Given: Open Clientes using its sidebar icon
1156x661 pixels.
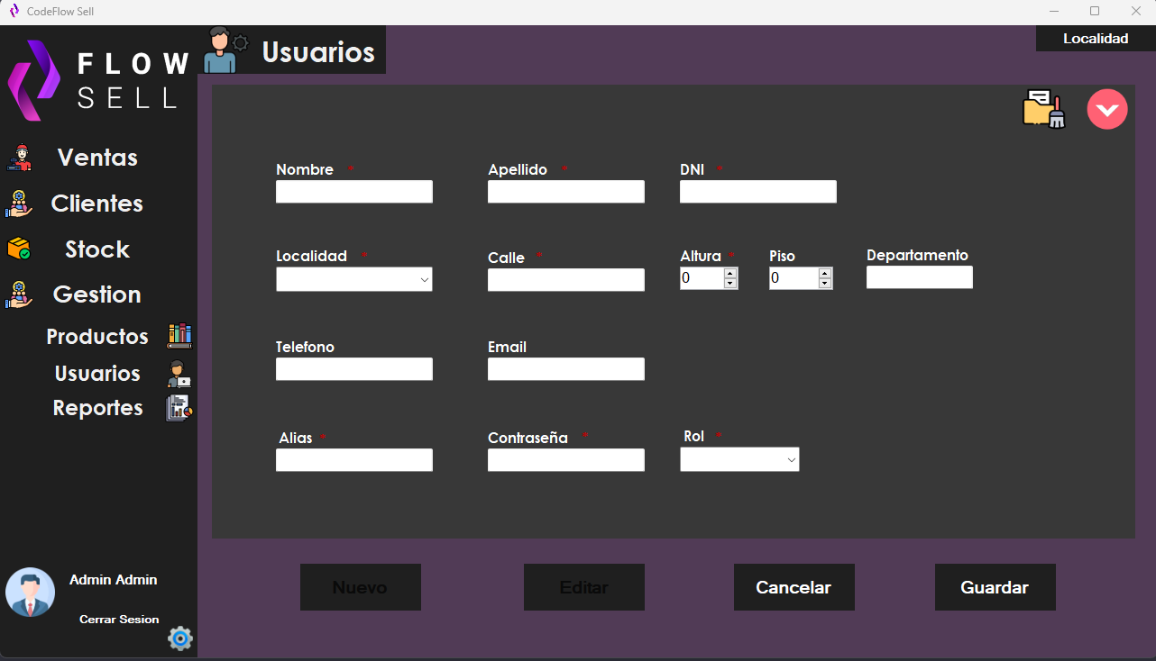Looking at the screenshot, I should pyautogui.click(x=20, y=204).
